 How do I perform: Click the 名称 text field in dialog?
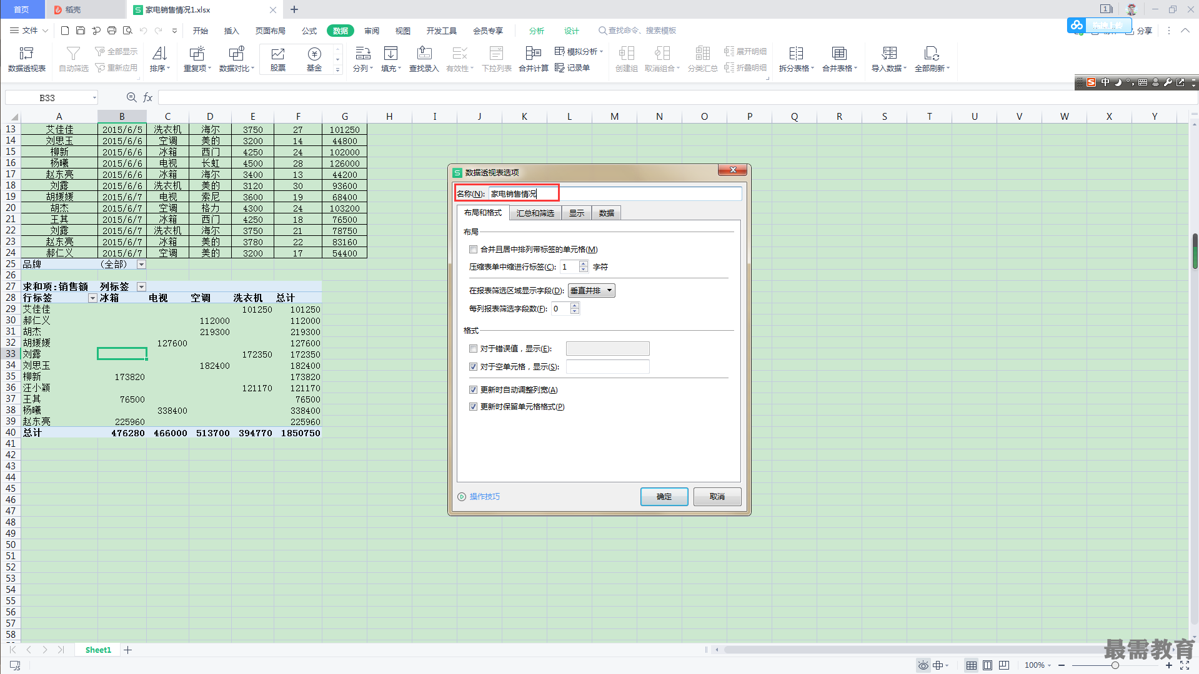click(x=615, y=194)
